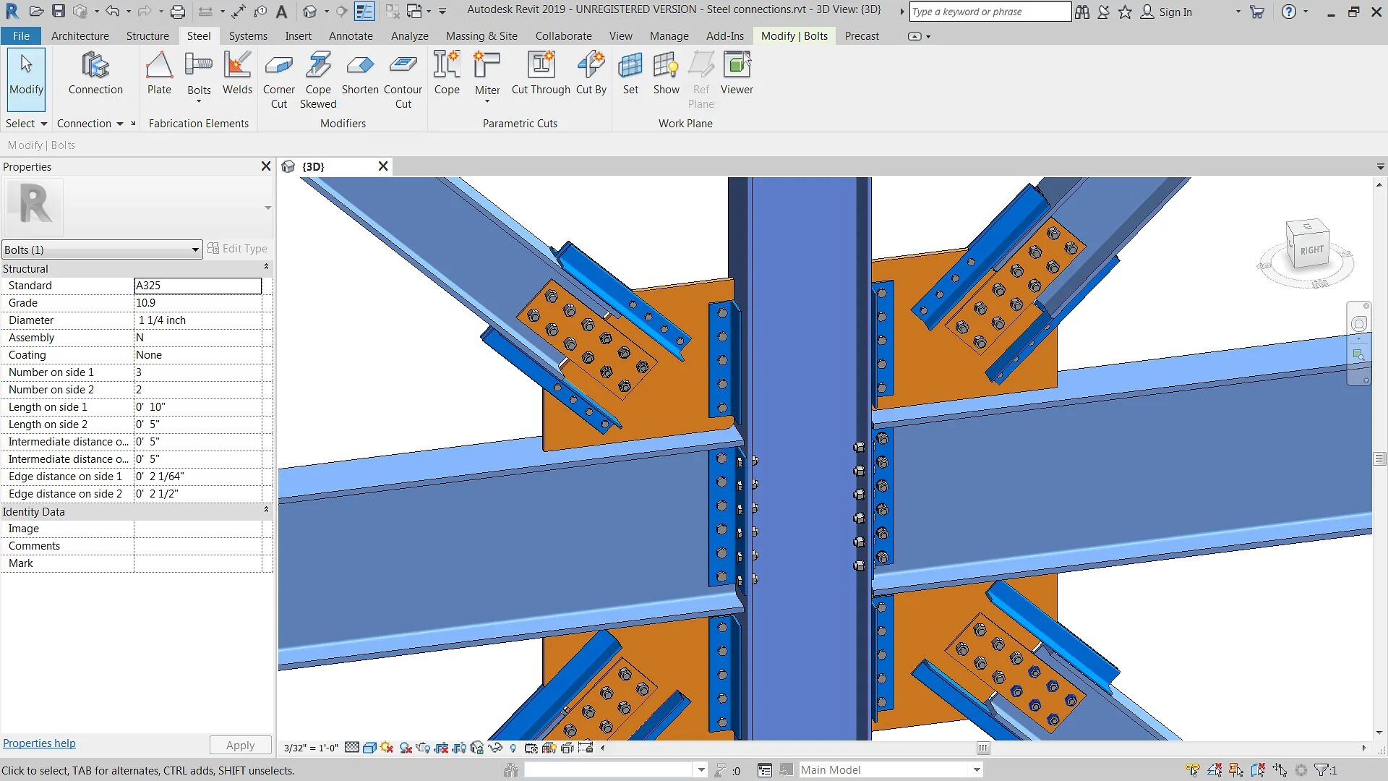The width and height of the screenshot is (1388, 781).
Task: Toggle the visual style in view control bar
Action: click(369, 748)
